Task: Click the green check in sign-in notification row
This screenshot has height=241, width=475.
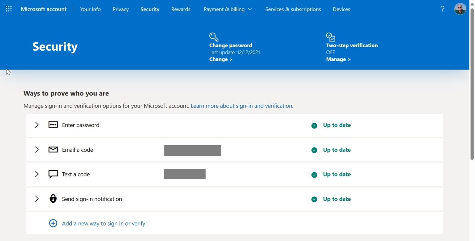Action: tap(314, 200)
